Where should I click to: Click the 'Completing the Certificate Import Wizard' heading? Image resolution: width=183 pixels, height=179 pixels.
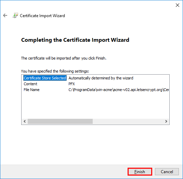[75, 40]
